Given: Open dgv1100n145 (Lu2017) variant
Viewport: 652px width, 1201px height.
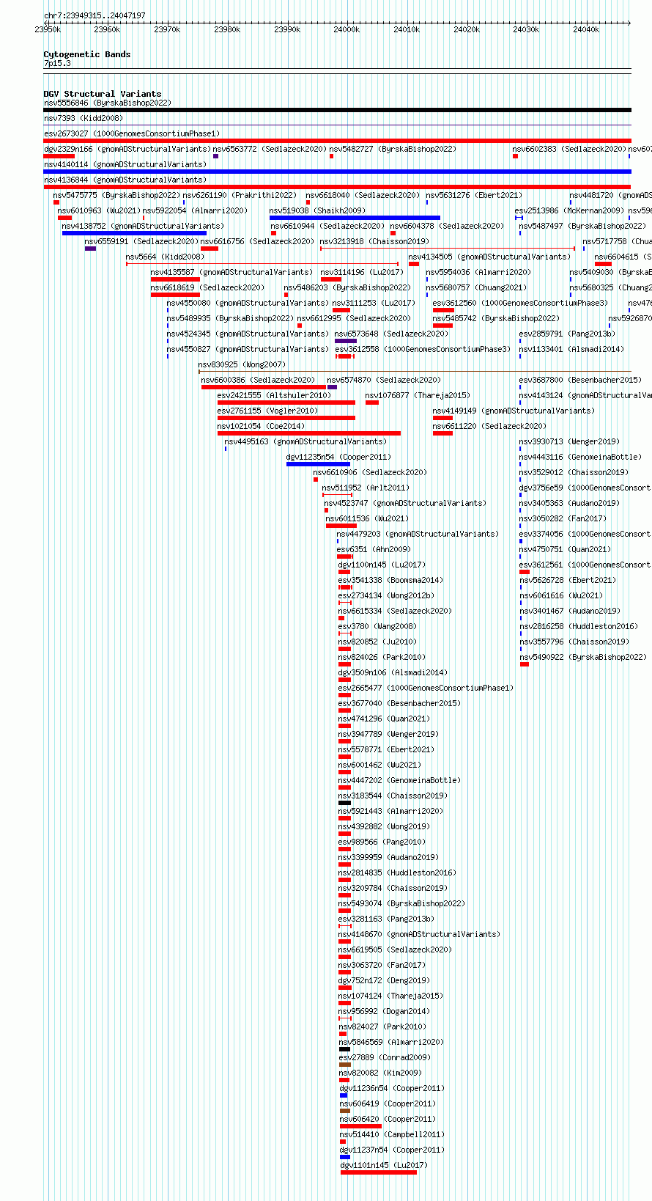Looking at the screenshot, I should pos(382,565).
